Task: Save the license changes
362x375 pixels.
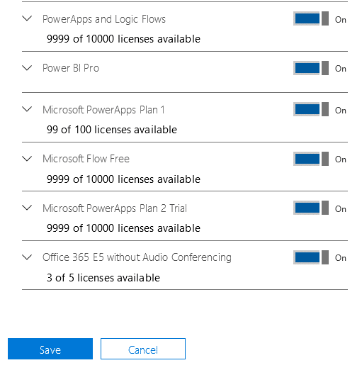Action: 50,349
